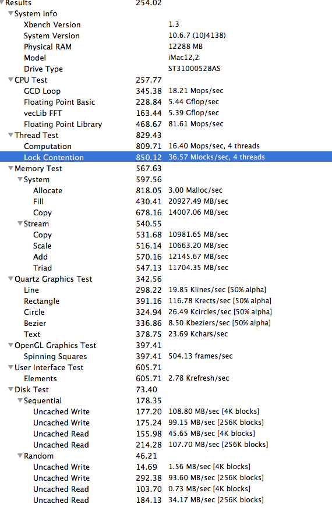The image size is (332, 511).
Task: Click the 36.57 Mlocks/sec, 4 threads value
Action: click(x=217, y=157)
